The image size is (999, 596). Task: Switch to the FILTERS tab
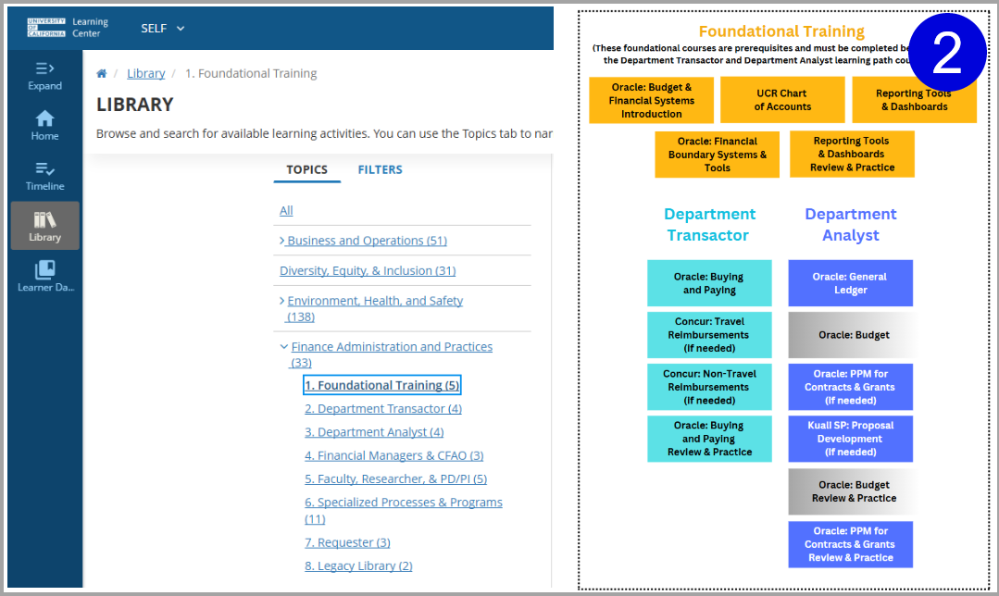(380, 169)
